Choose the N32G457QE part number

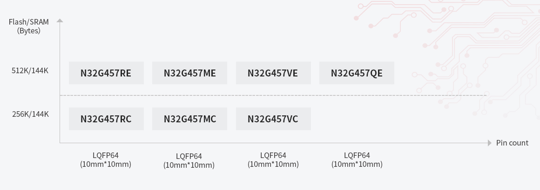pyautogui.click(x=357, y=73)
